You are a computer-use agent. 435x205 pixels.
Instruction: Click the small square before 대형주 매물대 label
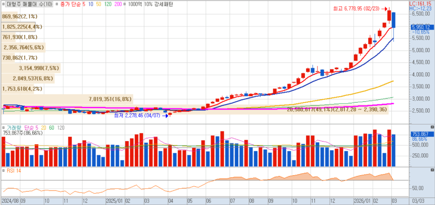coord(3,4)
